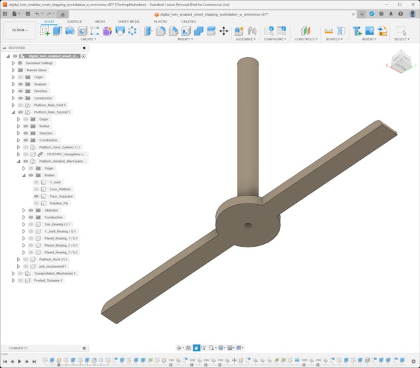Toggle visibility eye of Face_Separator body

(36, 196)
